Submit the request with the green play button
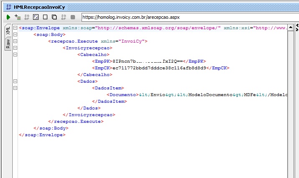 pos(8,17)
